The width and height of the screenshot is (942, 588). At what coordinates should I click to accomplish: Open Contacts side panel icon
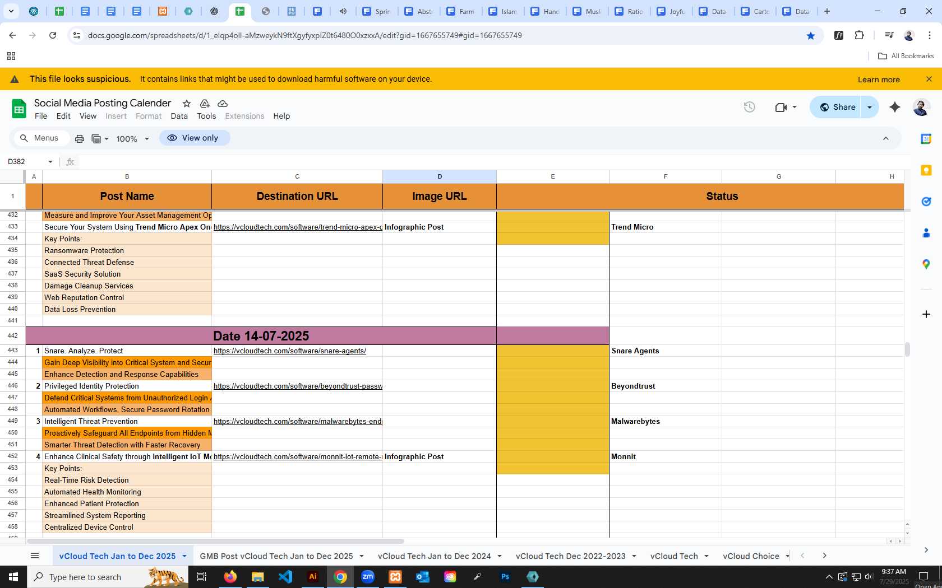click(926, 233)
